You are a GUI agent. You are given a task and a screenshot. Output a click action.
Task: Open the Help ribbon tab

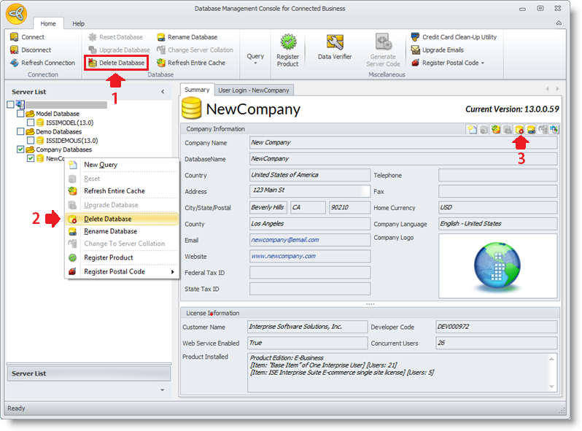(78, 24)
